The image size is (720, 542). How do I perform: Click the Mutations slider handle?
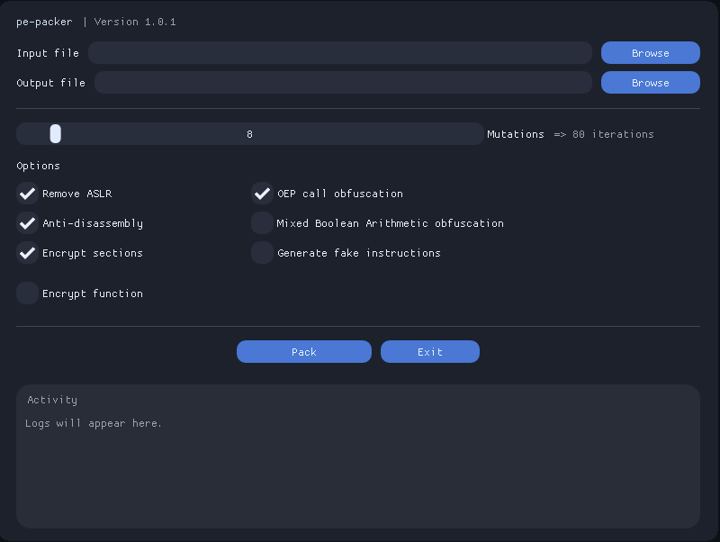click(56, 134)
